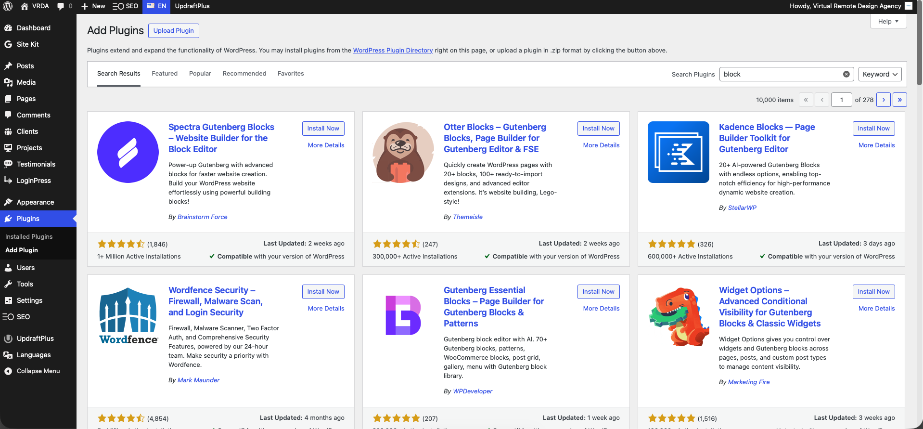Click the Add Plugin submenu item
This screenshot has height=429, width=923.
click(22, 250)
